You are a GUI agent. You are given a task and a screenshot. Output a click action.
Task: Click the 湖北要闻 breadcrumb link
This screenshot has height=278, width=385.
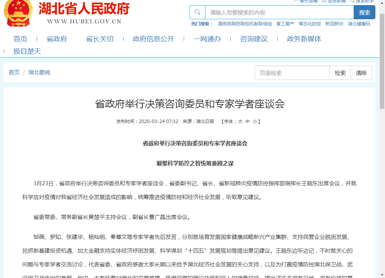pyautogui.click(x=39, y=73)
